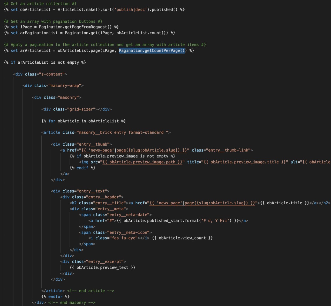
Task: Click the div class="masonry" opening tag
Action: (x=57, y=98)
